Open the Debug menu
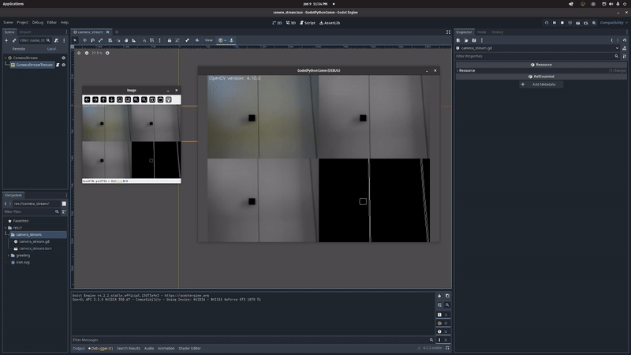The width and height of the screenshot is (631, 355). 37,23
